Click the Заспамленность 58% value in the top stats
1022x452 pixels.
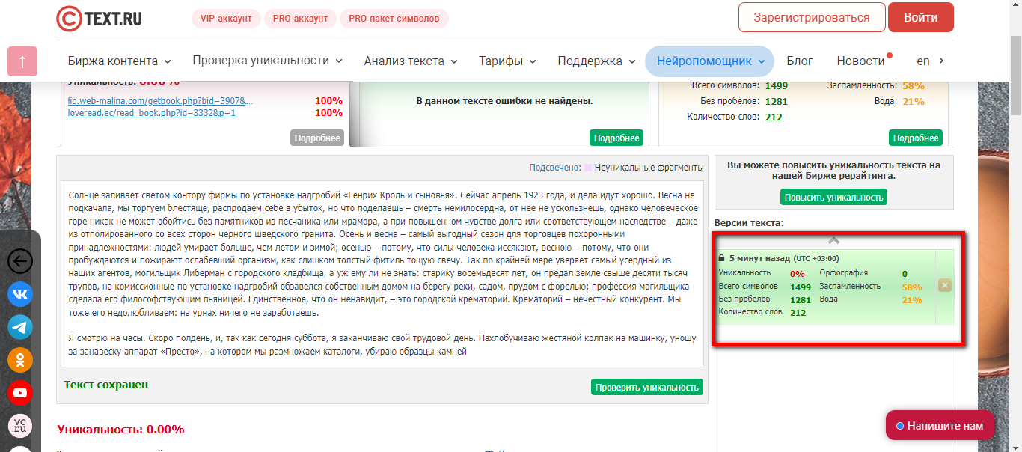[x=914, y=86]
